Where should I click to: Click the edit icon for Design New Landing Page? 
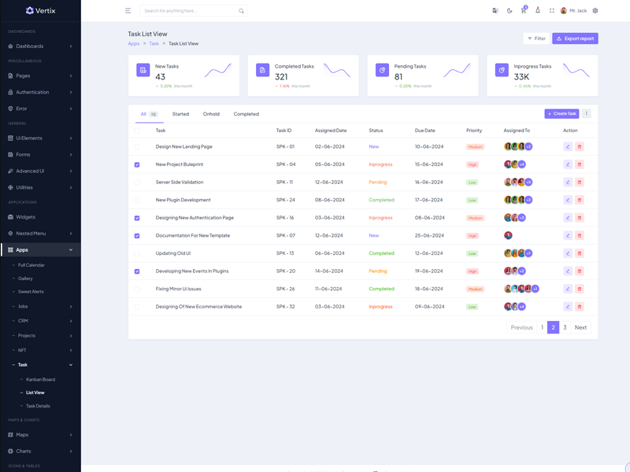pos(568,146)
